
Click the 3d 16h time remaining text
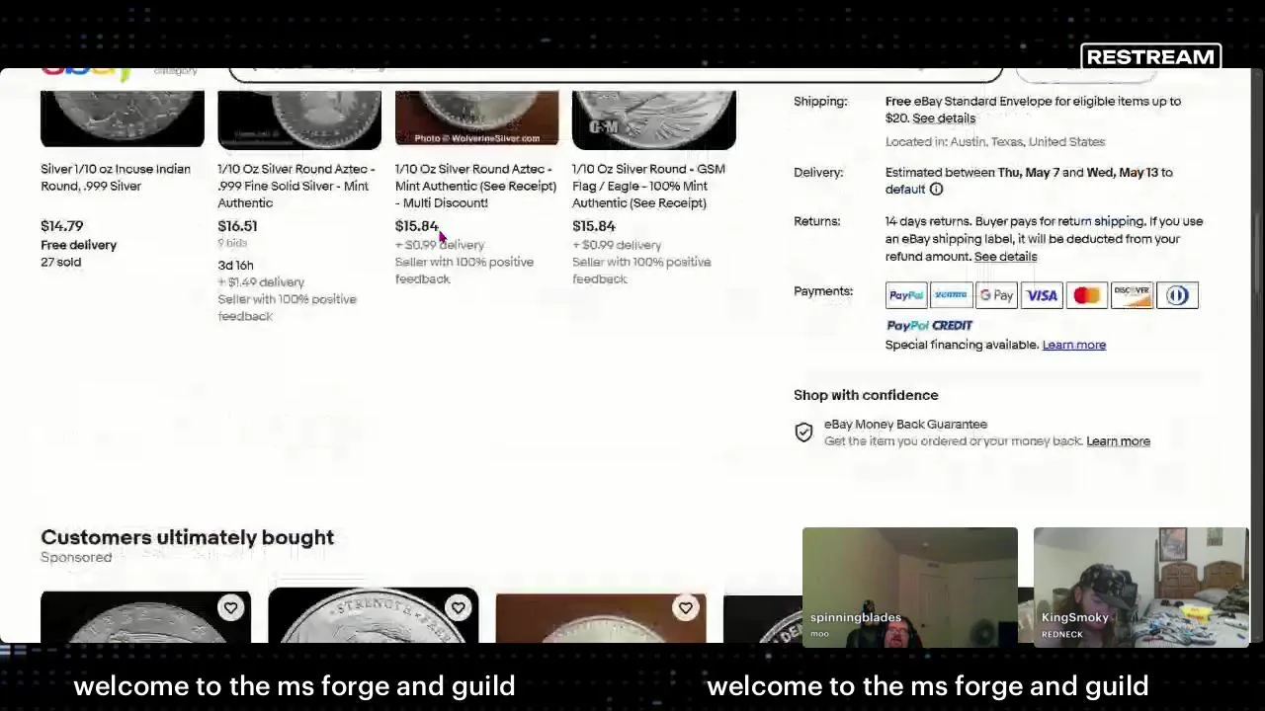pos(235,266)
